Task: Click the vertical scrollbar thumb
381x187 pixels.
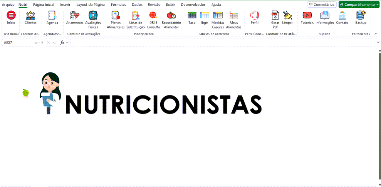Action: tap(379, 116)
